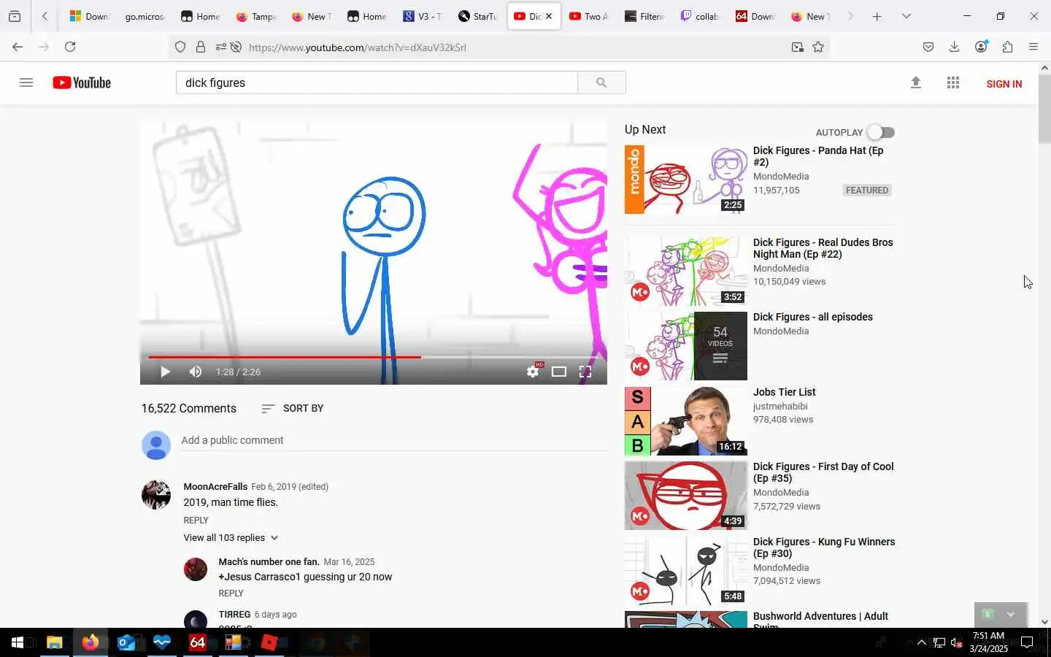Screen dimensions: 1051x657
Task: Open the Real Dudes Bros Night Man title
Action: [823, 248]
